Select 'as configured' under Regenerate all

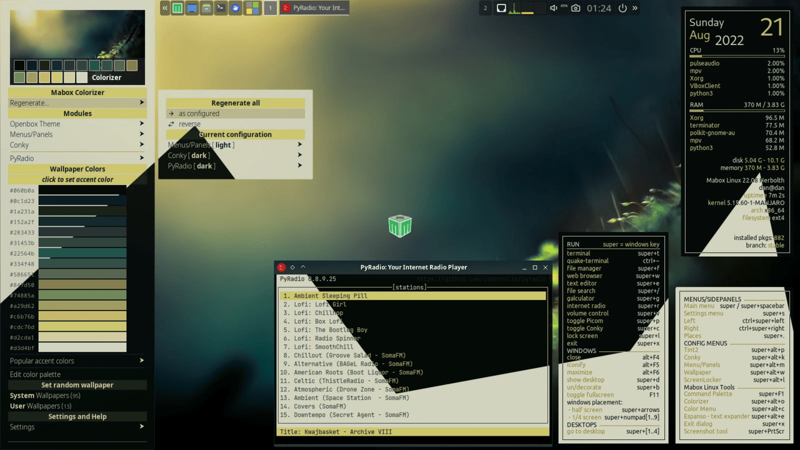199,114
